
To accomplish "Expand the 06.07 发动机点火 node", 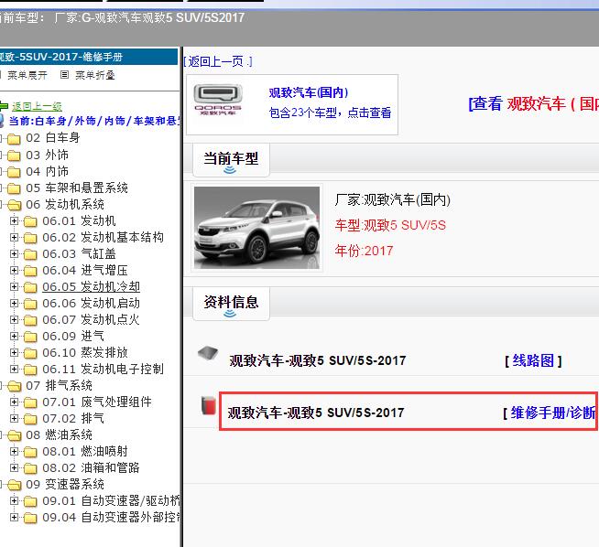I will coord(14,319).
